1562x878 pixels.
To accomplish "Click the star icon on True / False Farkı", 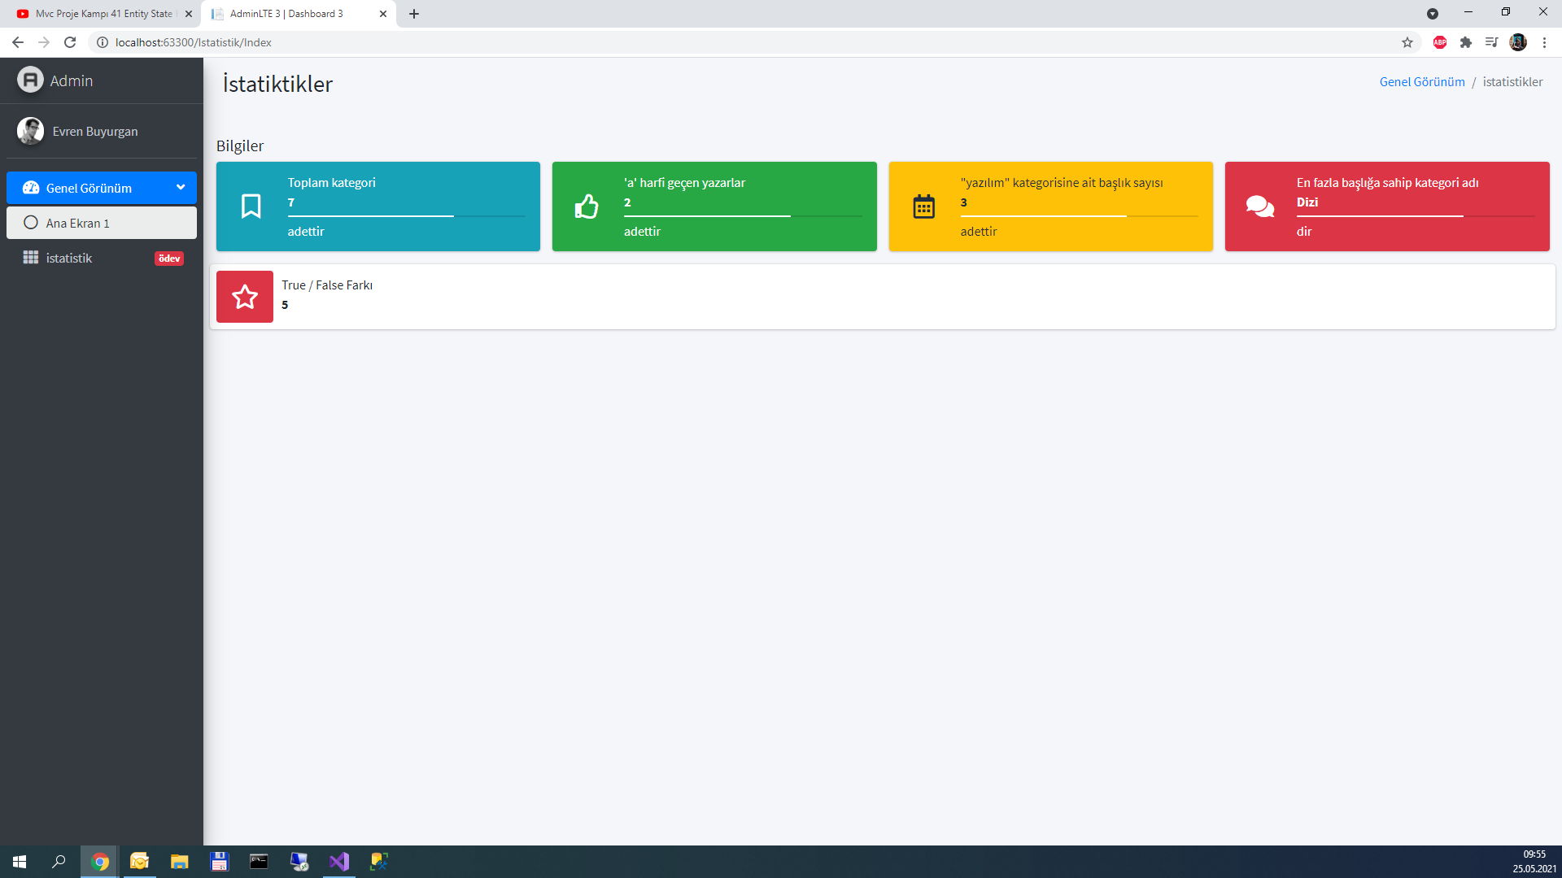I will point(244,297).
